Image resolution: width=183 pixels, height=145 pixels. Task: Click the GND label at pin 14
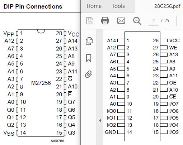tap(111, 132)
